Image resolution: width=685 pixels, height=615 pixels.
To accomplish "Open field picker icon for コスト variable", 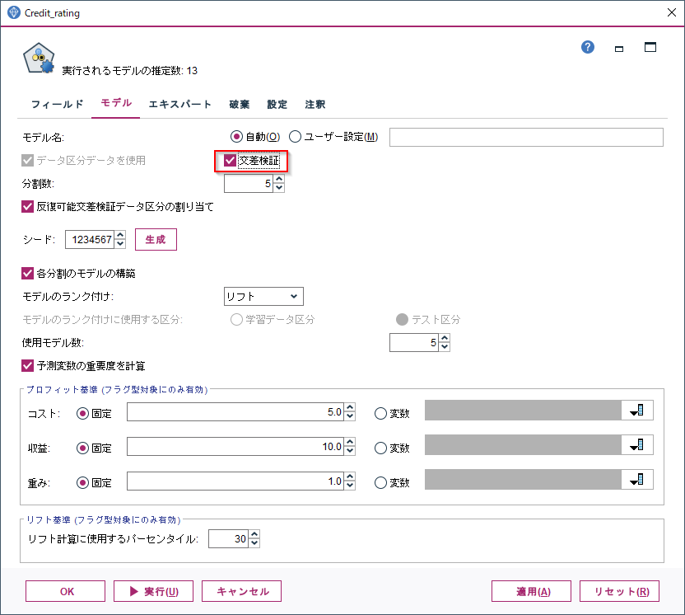I will pyautogui.click(x=637, y=411).
